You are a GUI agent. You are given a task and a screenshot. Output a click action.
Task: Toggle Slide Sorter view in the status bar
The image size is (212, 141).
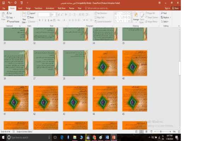[141, 131]
